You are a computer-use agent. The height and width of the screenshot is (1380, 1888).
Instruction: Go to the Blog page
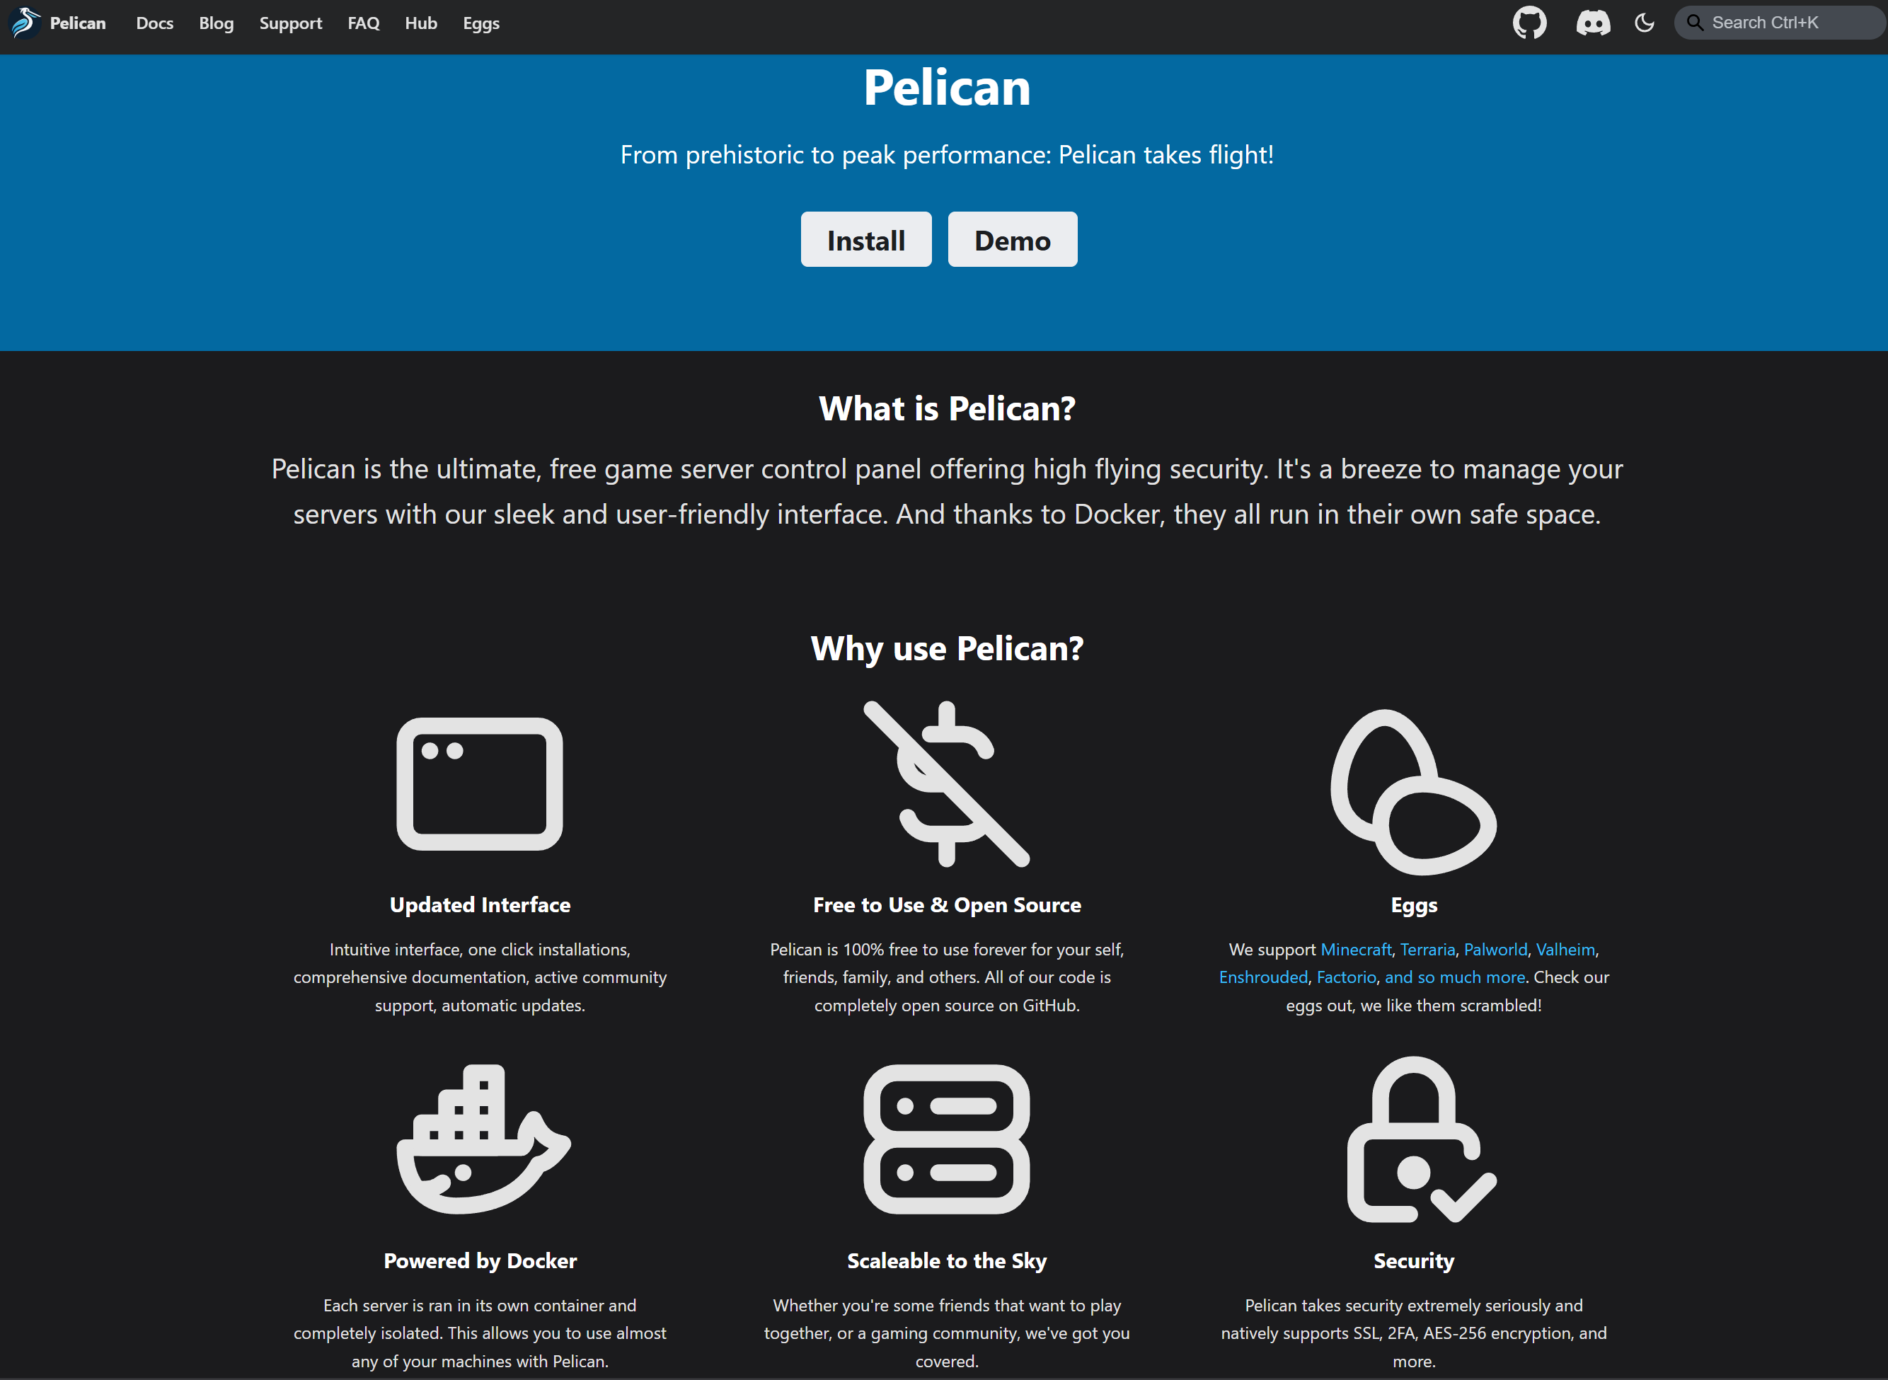click(217, 23)
